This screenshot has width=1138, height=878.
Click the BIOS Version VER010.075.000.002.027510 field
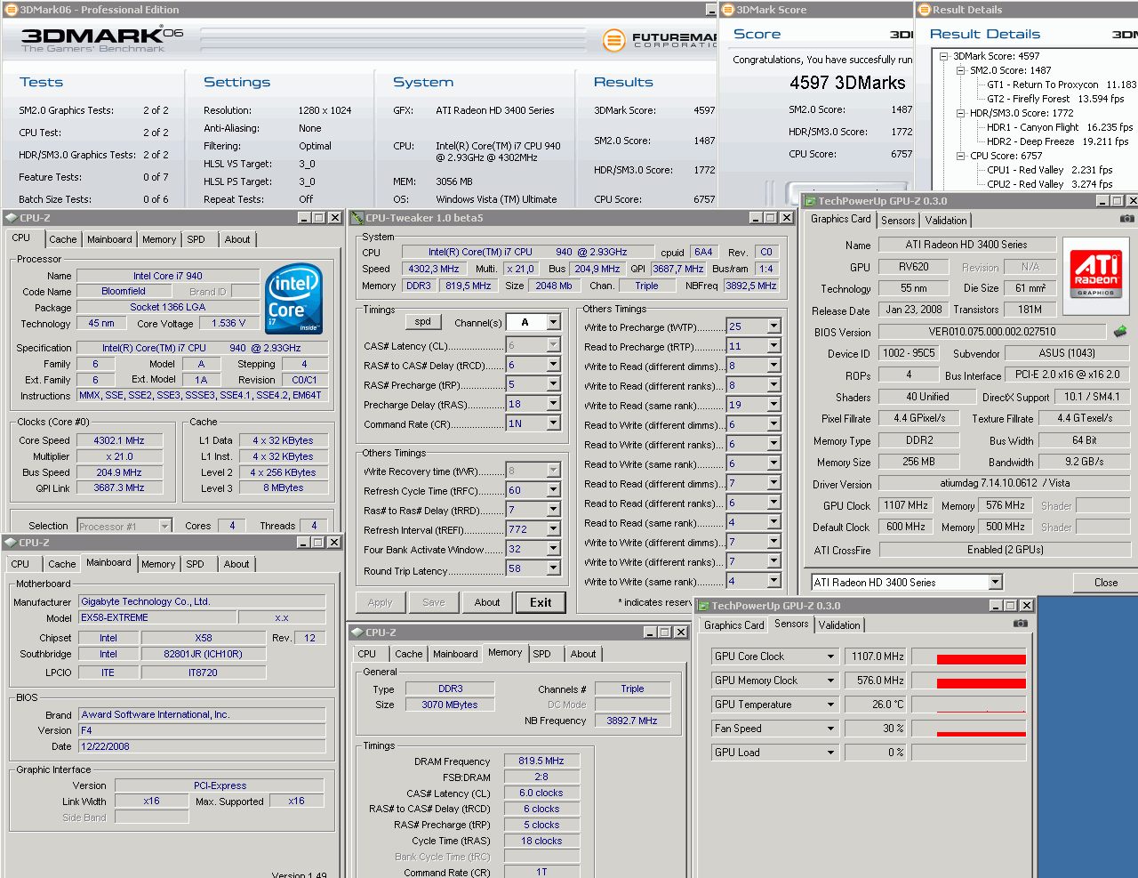click(x=992, y=332)
